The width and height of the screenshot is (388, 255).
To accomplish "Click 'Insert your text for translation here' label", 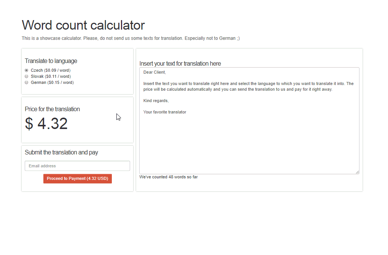I will tap(180, 64).
